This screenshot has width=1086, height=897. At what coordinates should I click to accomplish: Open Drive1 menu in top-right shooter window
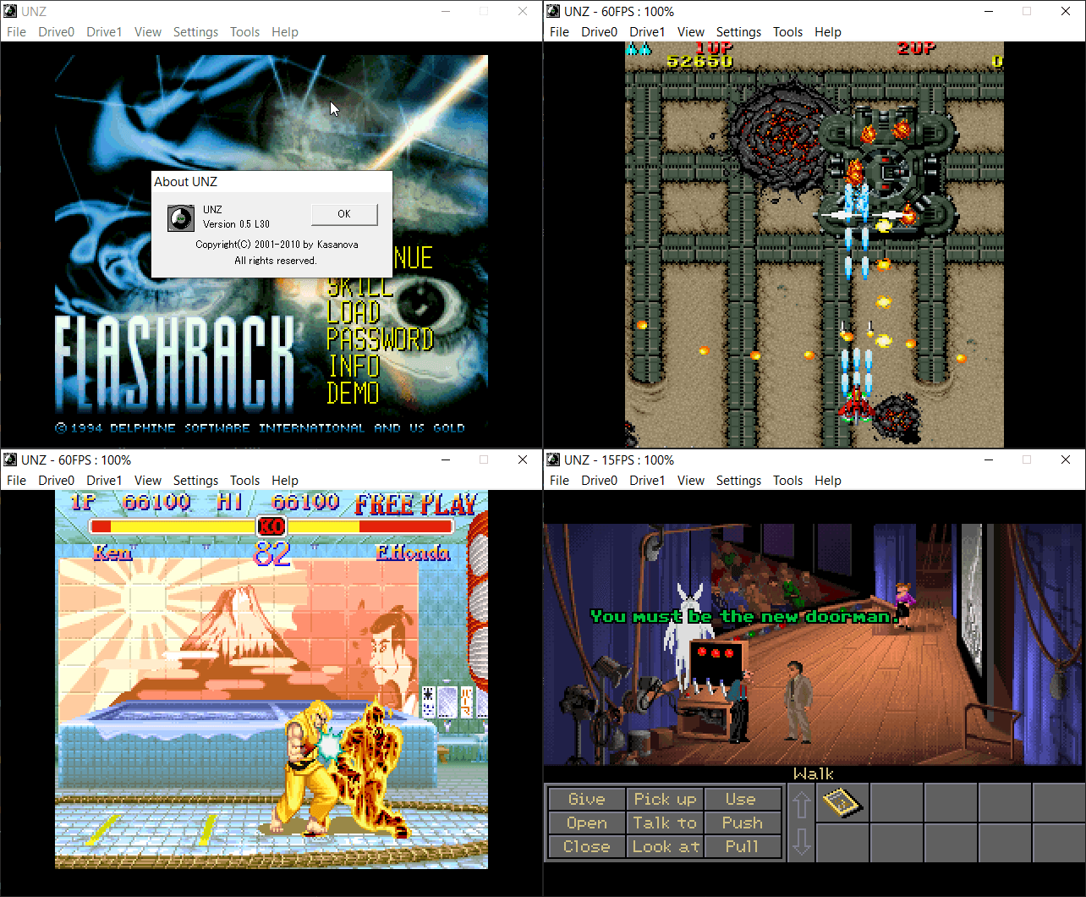click(x=647, y=32)
